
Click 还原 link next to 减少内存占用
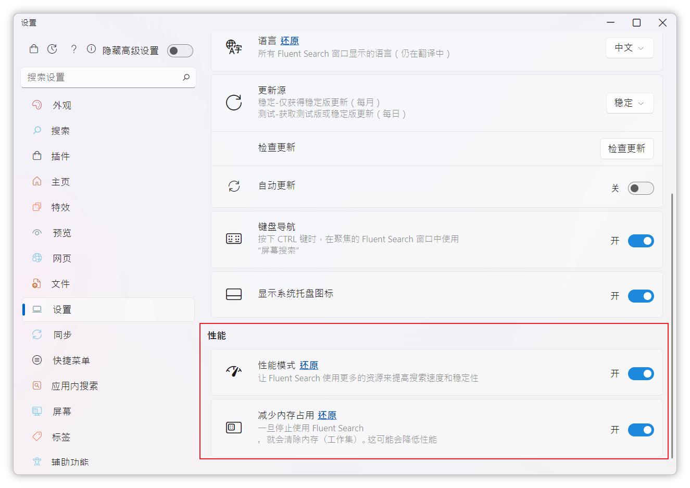[327, 415]
